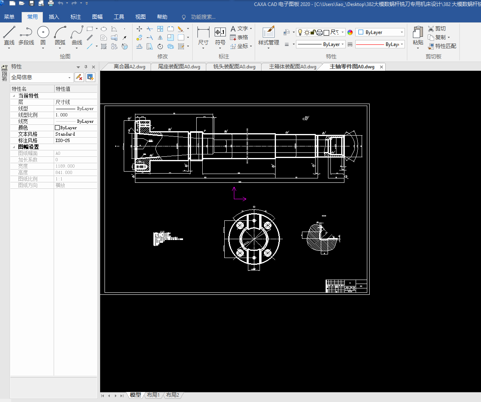Open the 尺寸 dimension tool
The height and width of the screenshot is (402, 481).
click(x=203, y=36)
